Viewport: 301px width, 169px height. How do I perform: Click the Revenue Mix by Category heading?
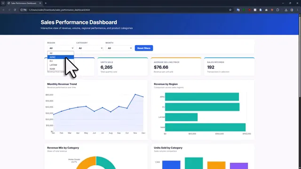tap(63, 148)
